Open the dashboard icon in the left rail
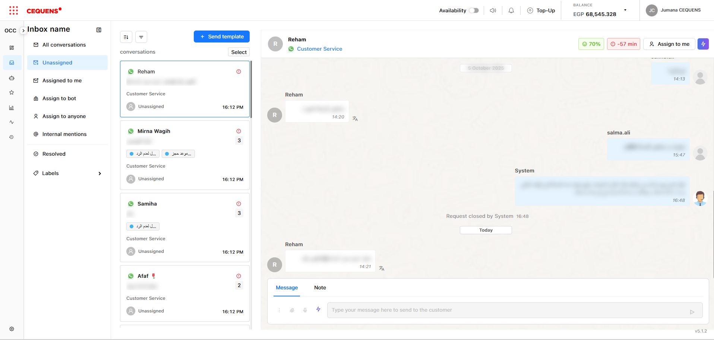 pyautogui.click(x=12, y=48)
